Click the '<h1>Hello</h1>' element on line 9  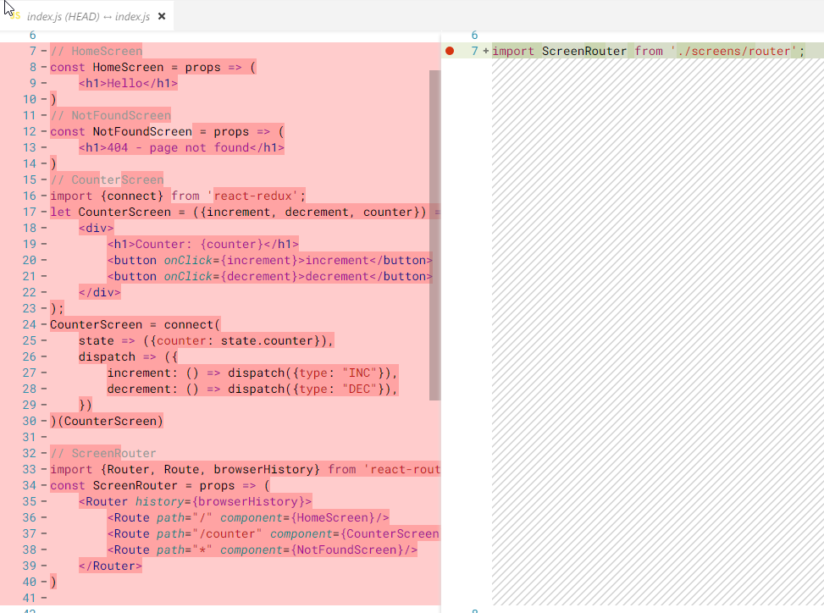[x=129, y=83]
